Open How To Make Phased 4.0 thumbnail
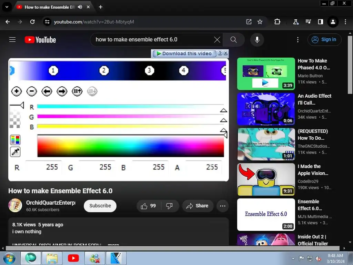Image resolution: width=353 pixels, height=265 pixels. 266,74
